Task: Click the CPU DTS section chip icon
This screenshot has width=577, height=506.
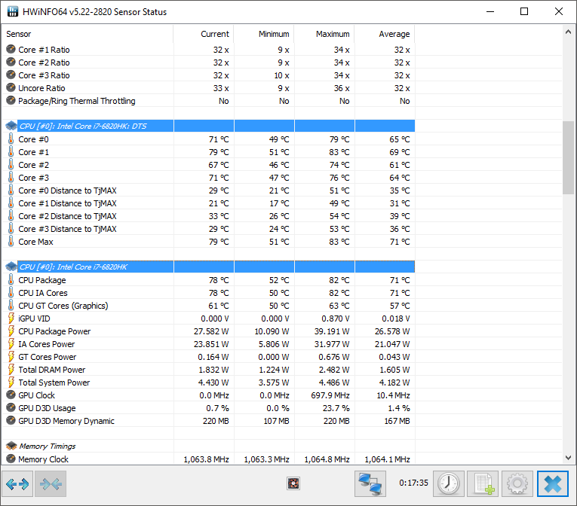Action: 11,126
